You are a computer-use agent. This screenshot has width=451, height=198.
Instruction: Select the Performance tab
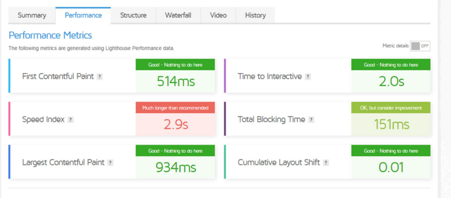(83, 15)
